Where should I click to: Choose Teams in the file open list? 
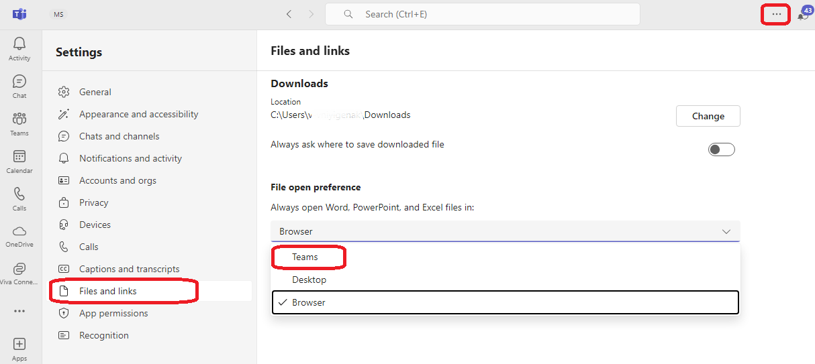click(x=505, y=257)
